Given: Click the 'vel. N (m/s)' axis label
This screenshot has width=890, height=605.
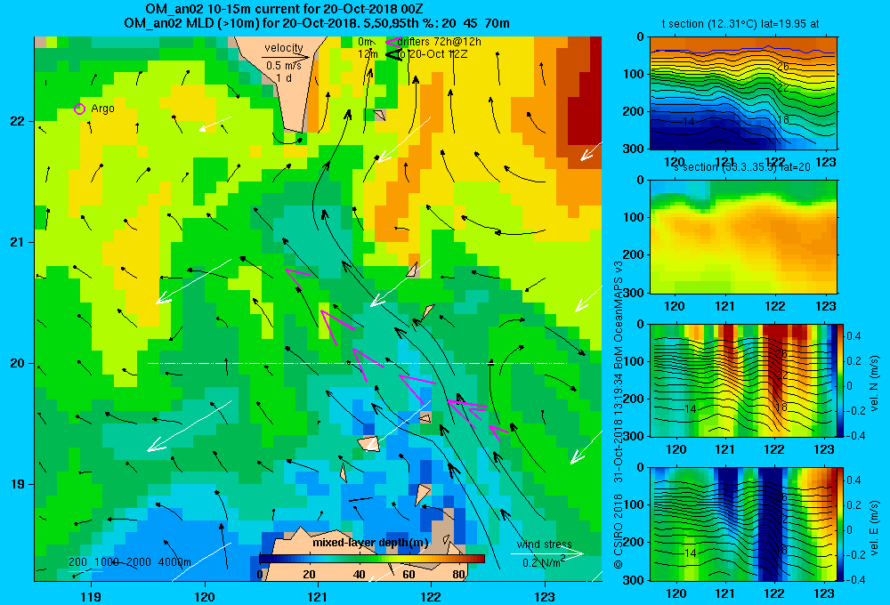Looking at the screenshot, I should [874, 383].
